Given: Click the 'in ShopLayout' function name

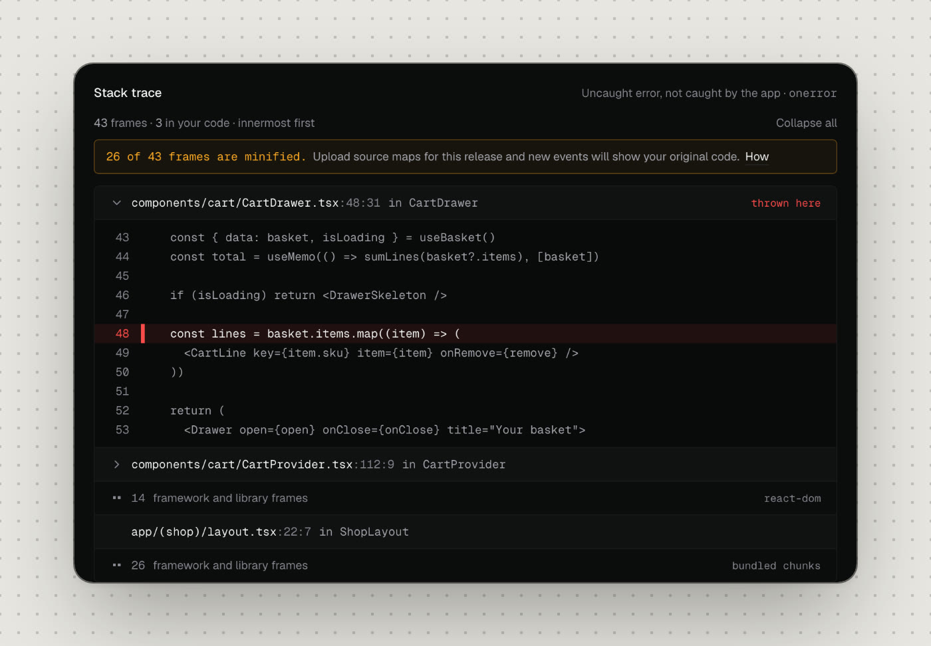Looking at the screenshot, I should (364, 532).
